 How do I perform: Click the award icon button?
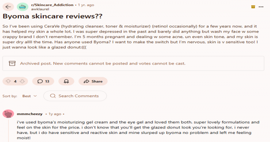(x=66, y=81)
